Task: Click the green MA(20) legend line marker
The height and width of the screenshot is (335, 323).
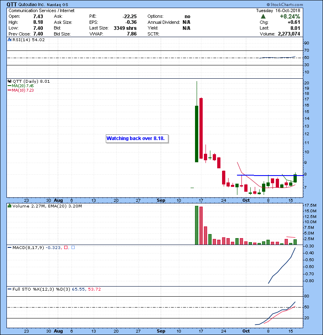Action: click(9, 86)
